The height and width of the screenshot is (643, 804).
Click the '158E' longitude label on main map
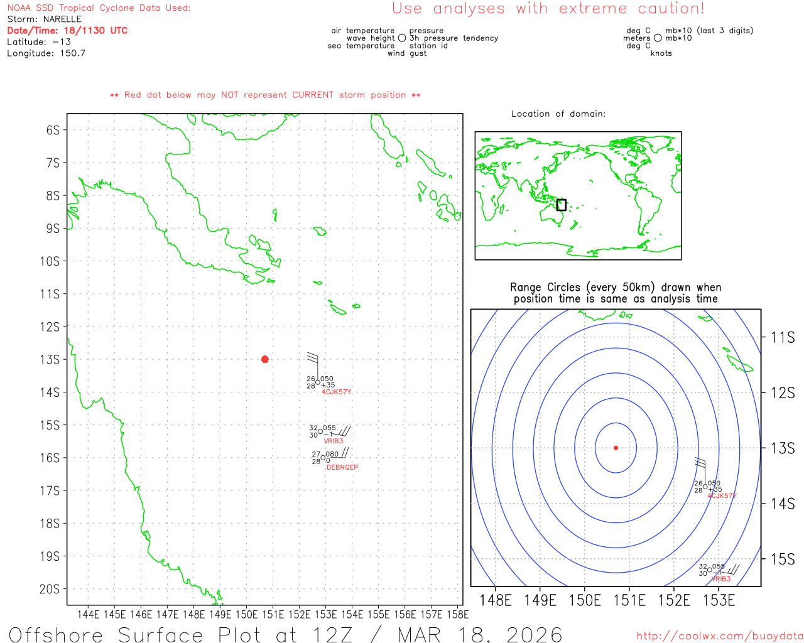pos(457,614)
